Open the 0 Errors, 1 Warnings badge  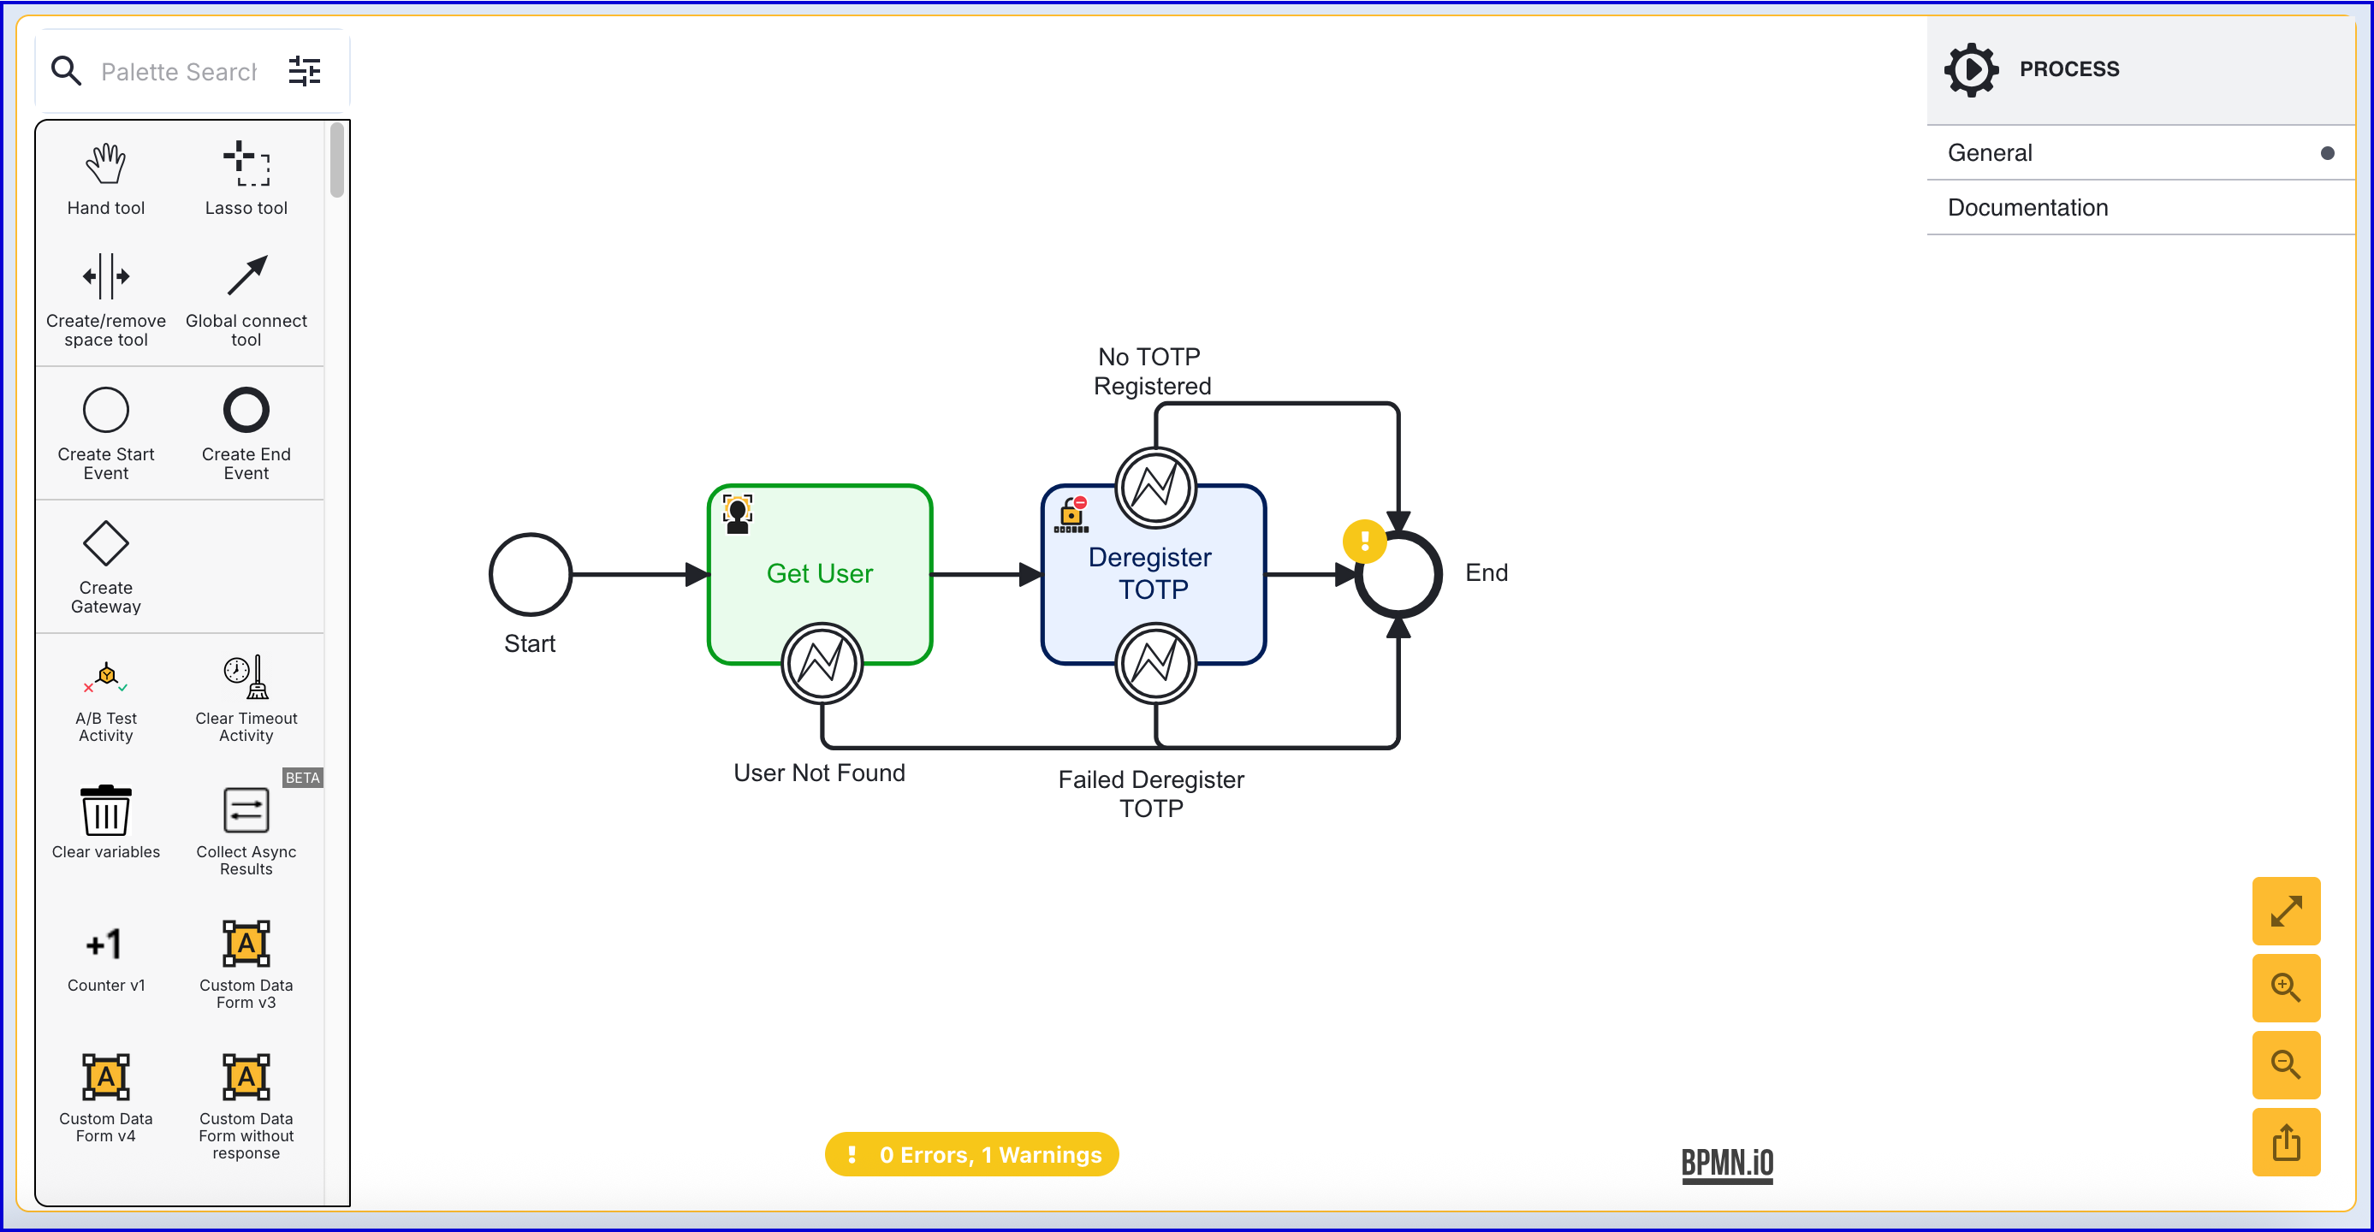971,1153
